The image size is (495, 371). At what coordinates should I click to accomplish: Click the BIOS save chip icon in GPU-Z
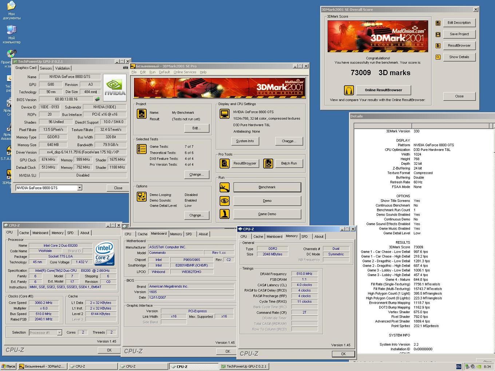tap(97, 99)
